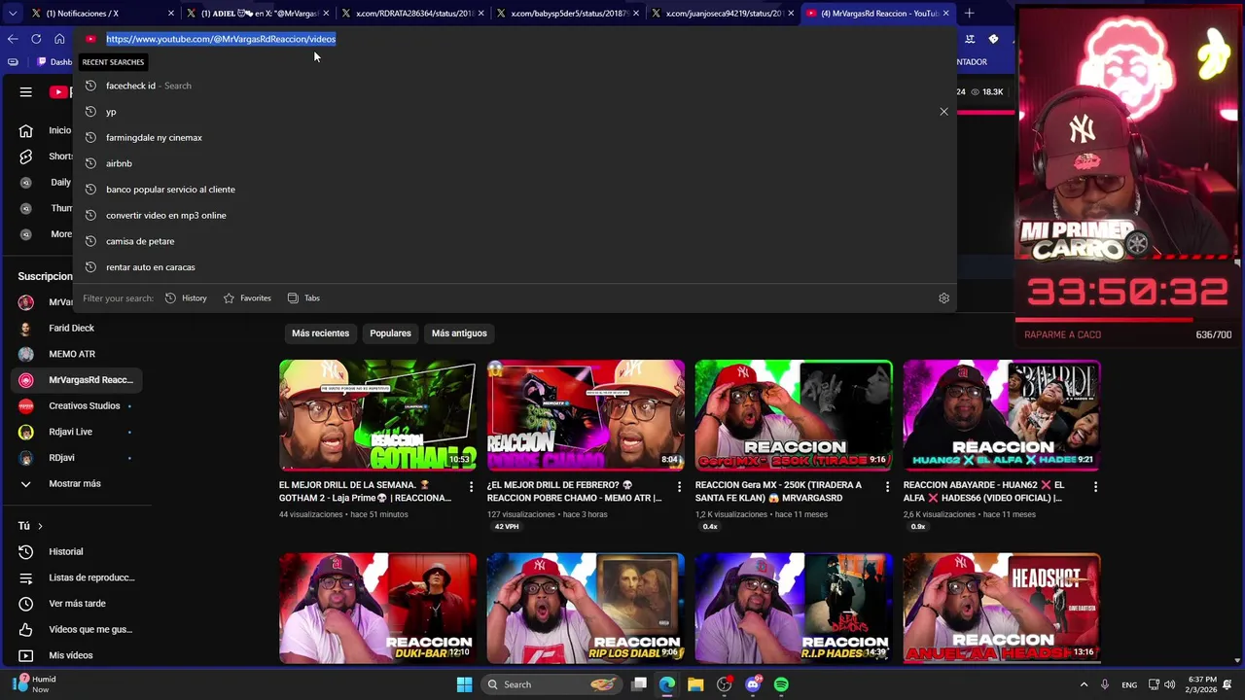Sort videos by Populares
Viewport: 1245px width, 700px height.
(x=390, y=333)
